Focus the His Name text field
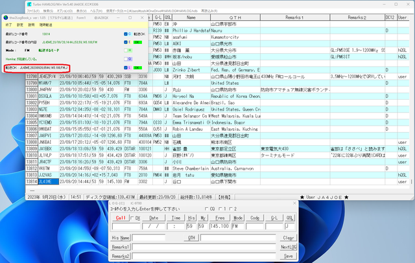 (x=148, y=238)
